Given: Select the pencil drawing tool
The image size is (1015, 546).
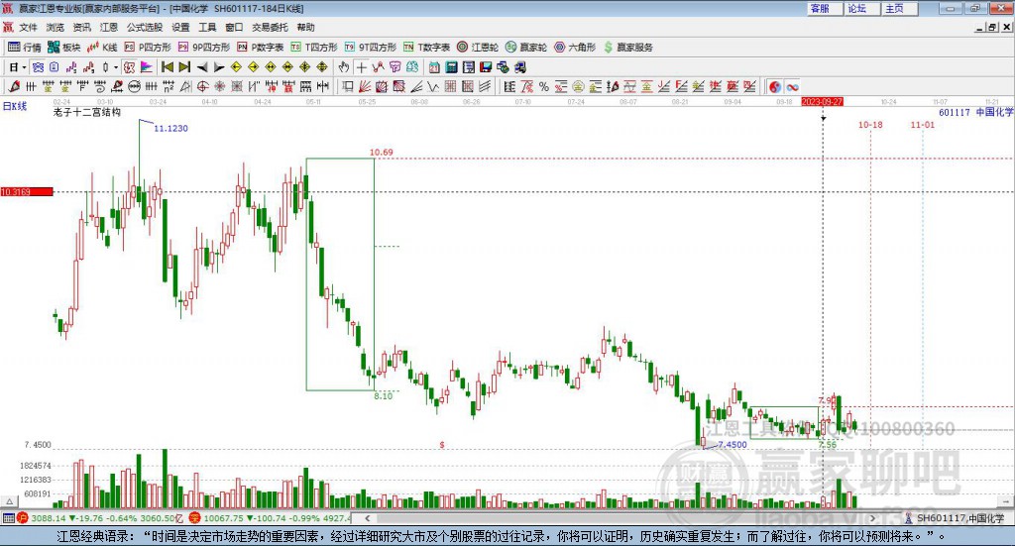Looking at the screenshot, I should [14, 86].
